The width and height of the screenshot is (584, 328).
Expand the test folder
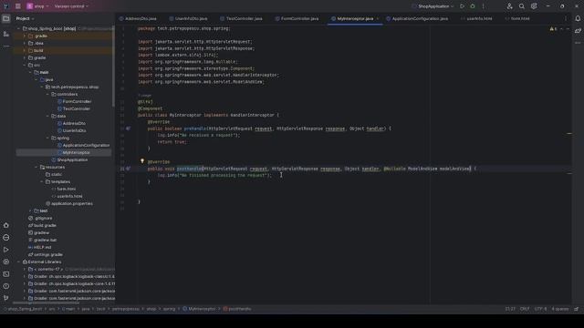pyautogui.click(x=30, y=210)
